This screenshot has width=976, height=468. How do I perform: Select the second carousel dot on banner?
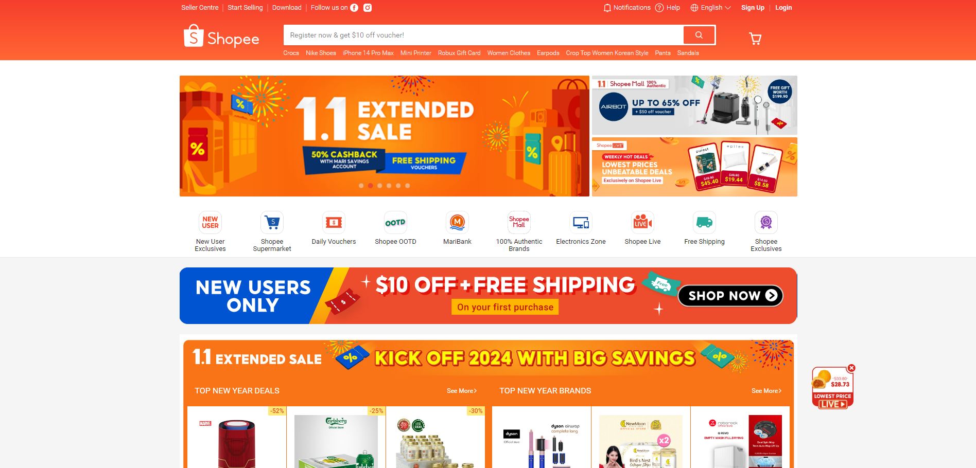(x=370, y=186)
